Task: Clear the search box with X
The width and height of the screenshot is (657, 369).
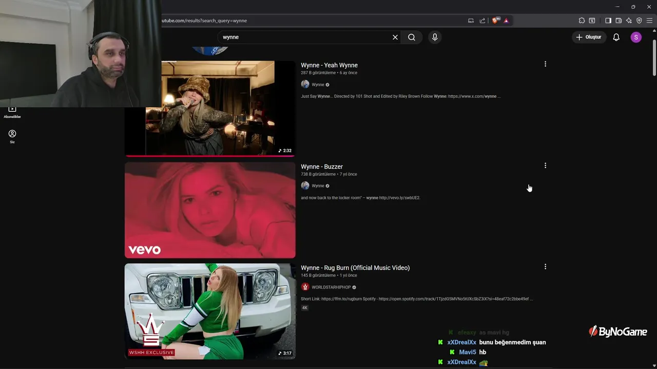Action: [395, 37]
